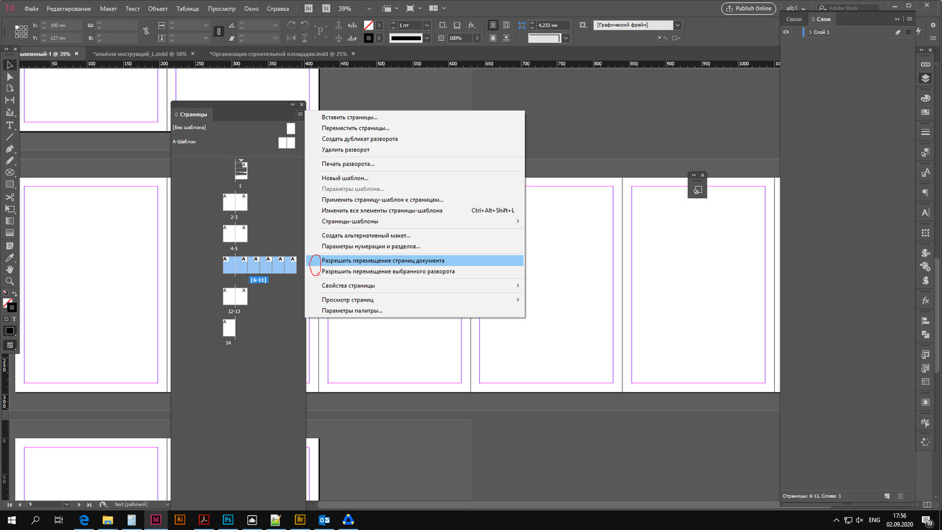Viewport: 942px width, 530px height.
Task: Open the Графический фрейм object style dropdown
Action: 678,25
